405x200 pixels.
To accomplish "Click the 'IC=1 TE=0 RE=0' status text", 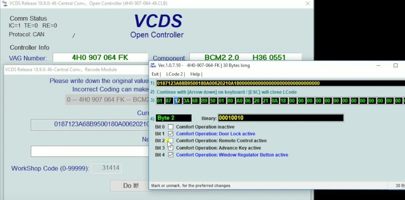I will pos(33,25).
